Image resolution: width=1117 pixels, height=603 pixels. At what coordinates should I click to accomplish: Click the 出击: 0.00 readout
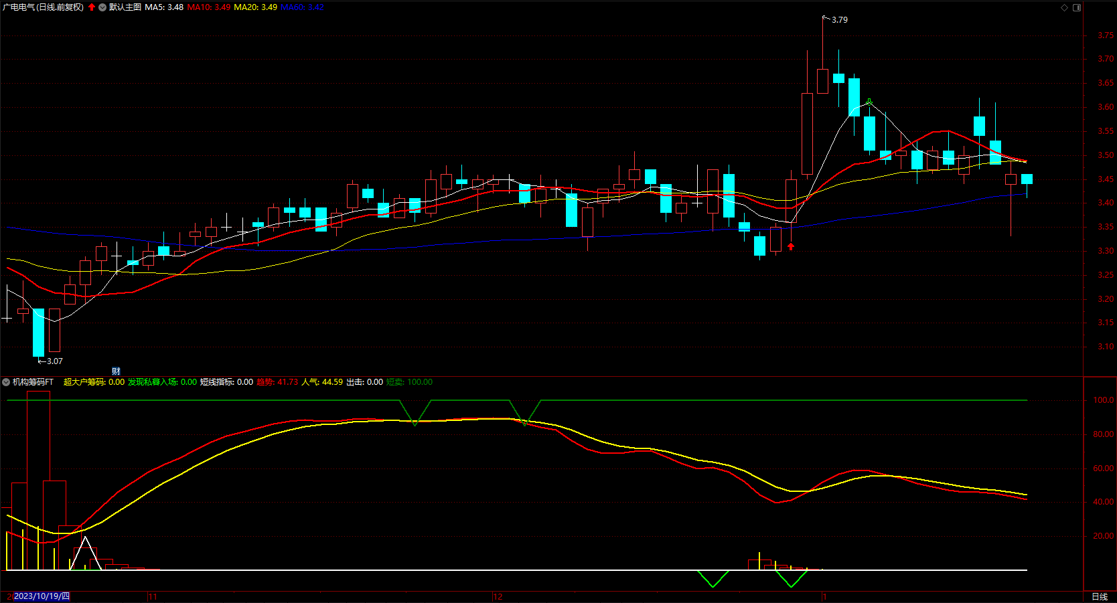pos(364,382)
